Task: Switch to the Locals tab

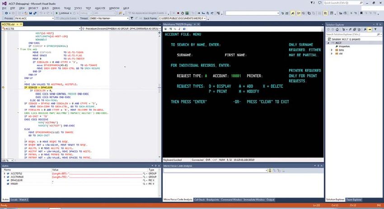Action: click(14, 200)
